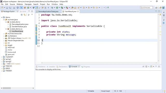Click the tip light bulb in status bar
The width and height of the screenshot is (166, 93).
click(164, 91)
